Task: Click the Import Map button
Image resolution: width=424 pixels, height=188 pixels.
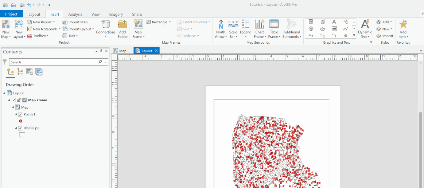Action: point(75,22)
